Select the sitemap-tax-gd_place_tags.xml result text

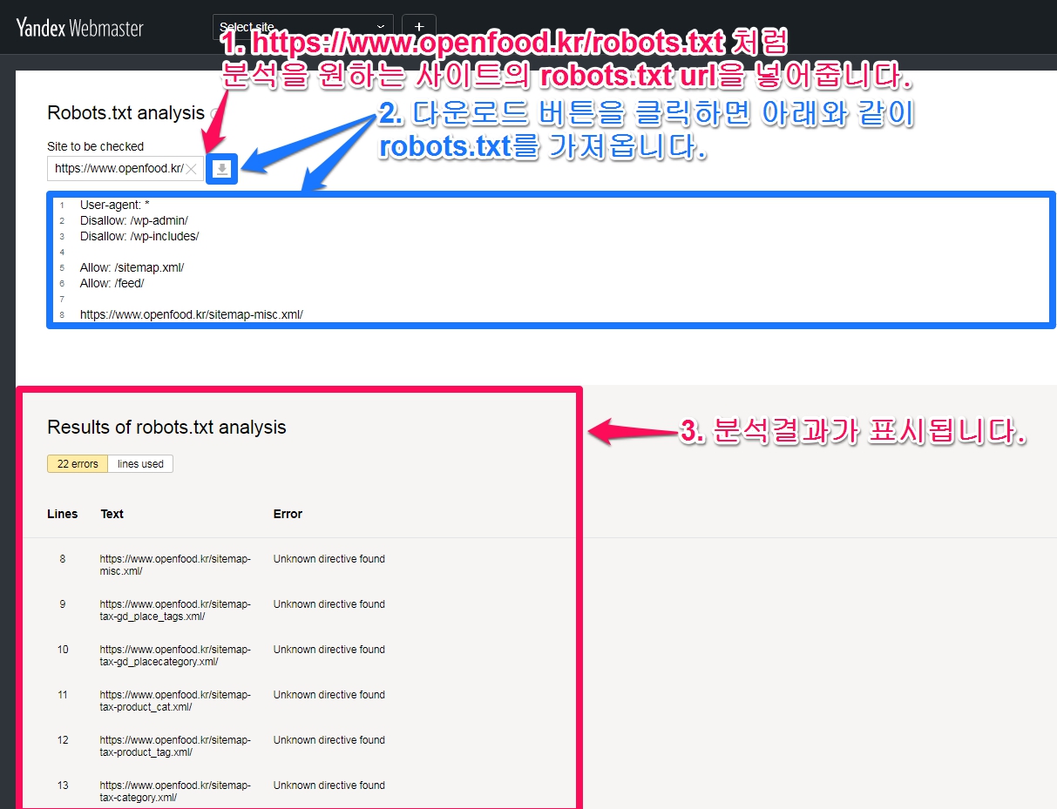click(175, 610)
